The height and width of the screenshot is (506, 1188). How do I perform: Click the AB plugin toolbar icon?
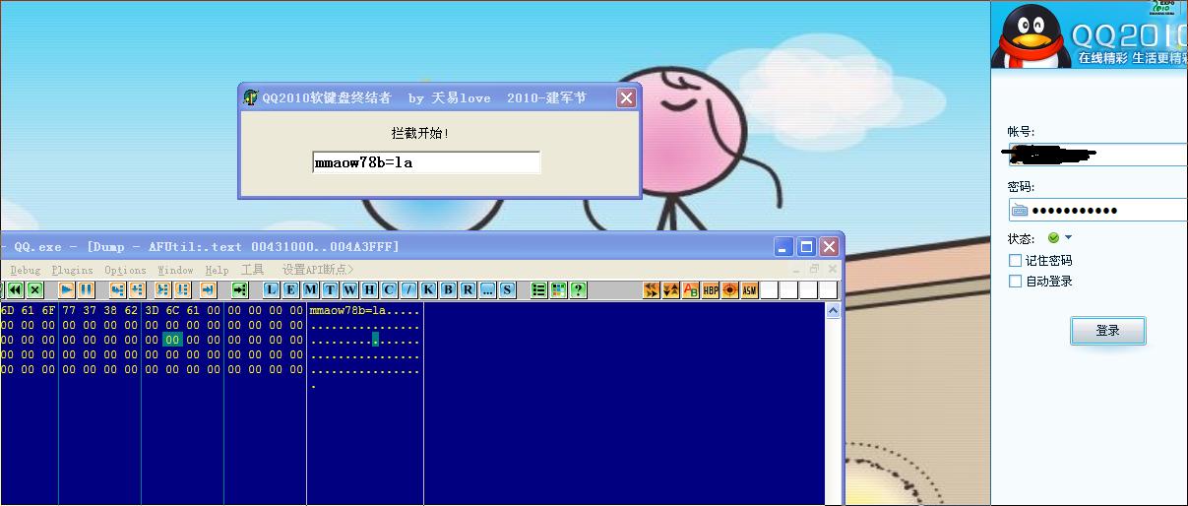click(x=691, y=289)
